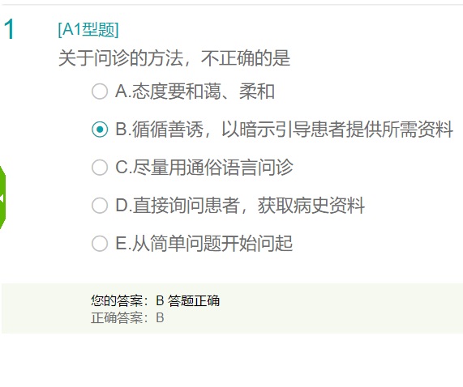Click answer text B.循循善诱

coord(159,130)
